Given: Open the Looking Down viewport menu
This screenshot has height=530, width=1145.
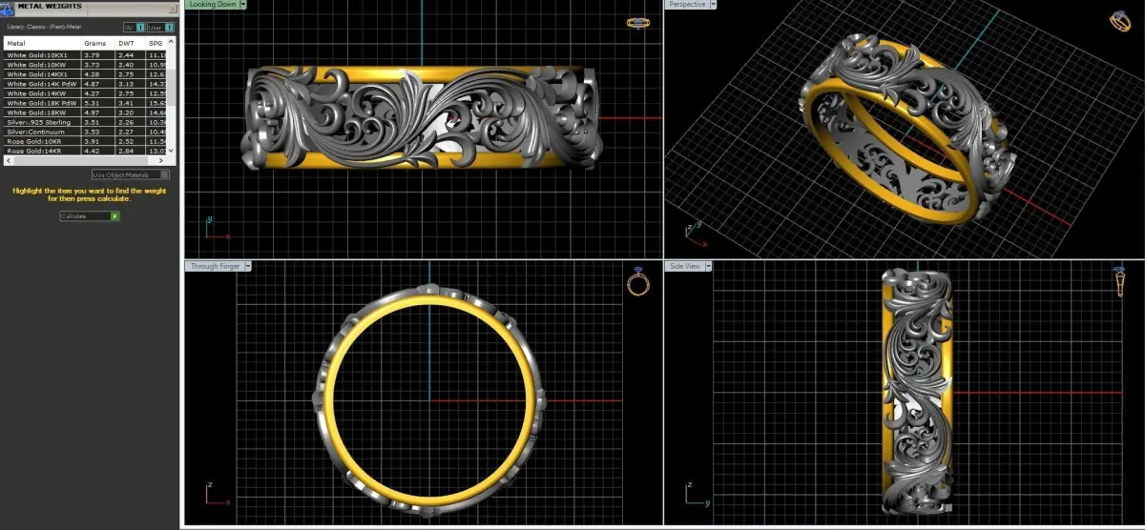Looking at the screenshot, I should (243, 4).
